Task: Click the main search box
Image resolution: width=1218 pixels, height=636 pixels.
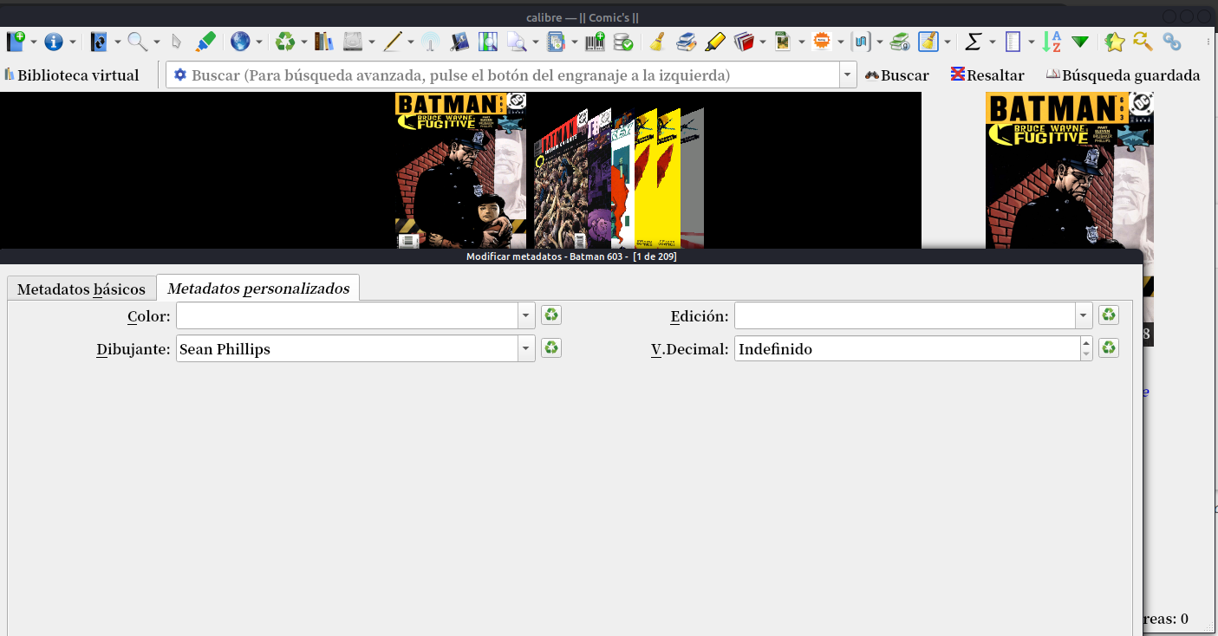Action: point(503,75)
